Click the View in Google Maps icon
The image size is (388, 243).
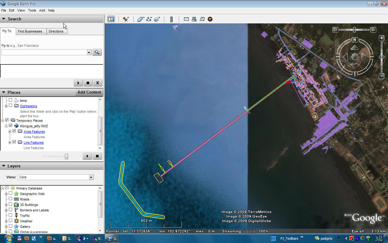click(202, 19)
